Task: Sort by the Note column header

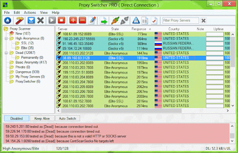Action: [x=200, y=29]
